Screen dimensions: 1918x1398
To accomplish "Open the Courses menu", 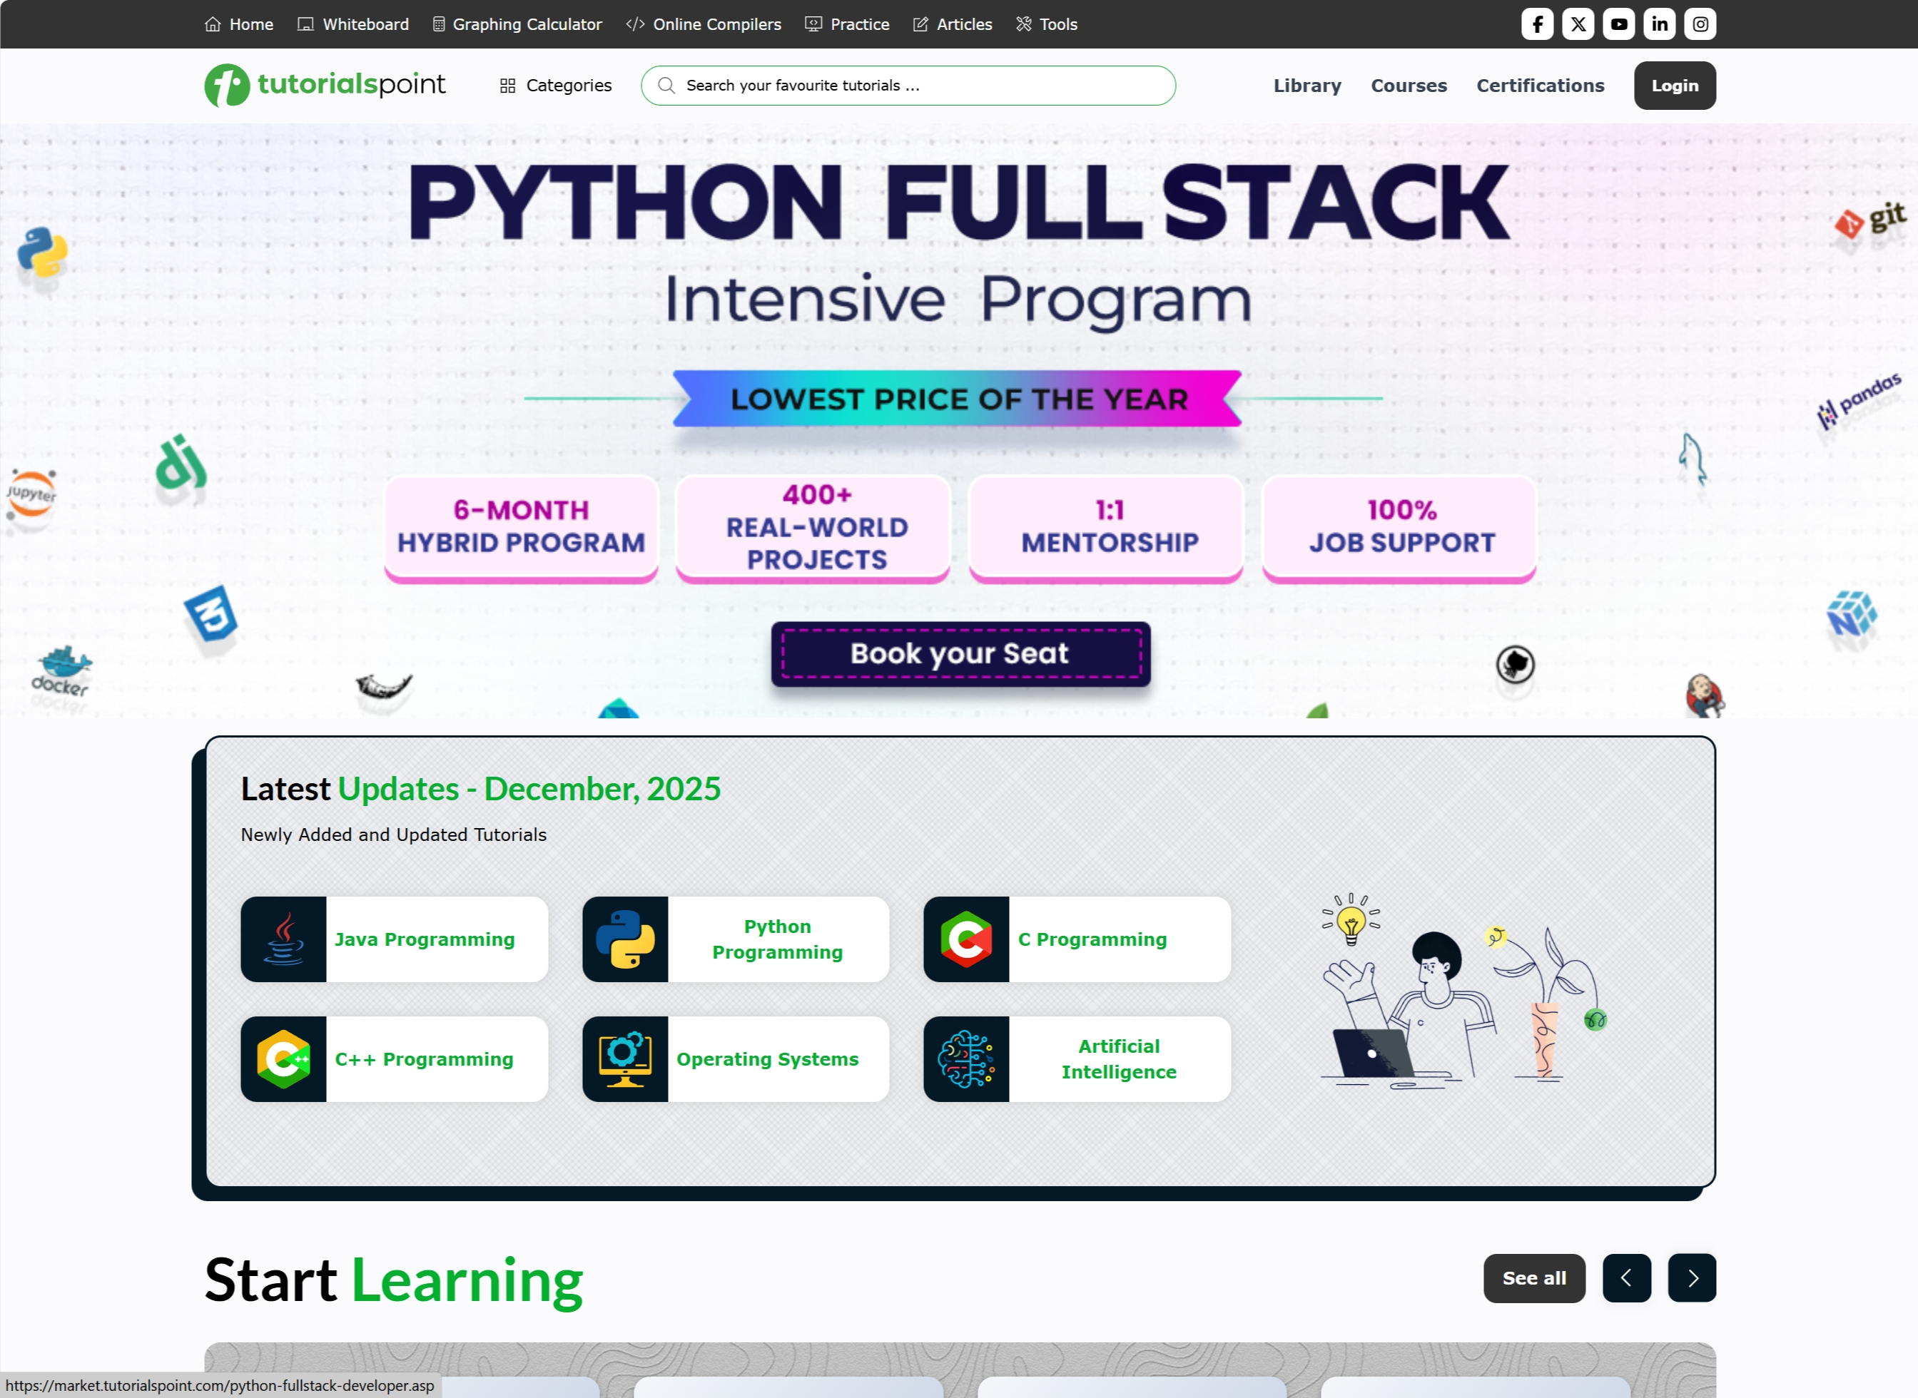I will tap(1409, 85).
